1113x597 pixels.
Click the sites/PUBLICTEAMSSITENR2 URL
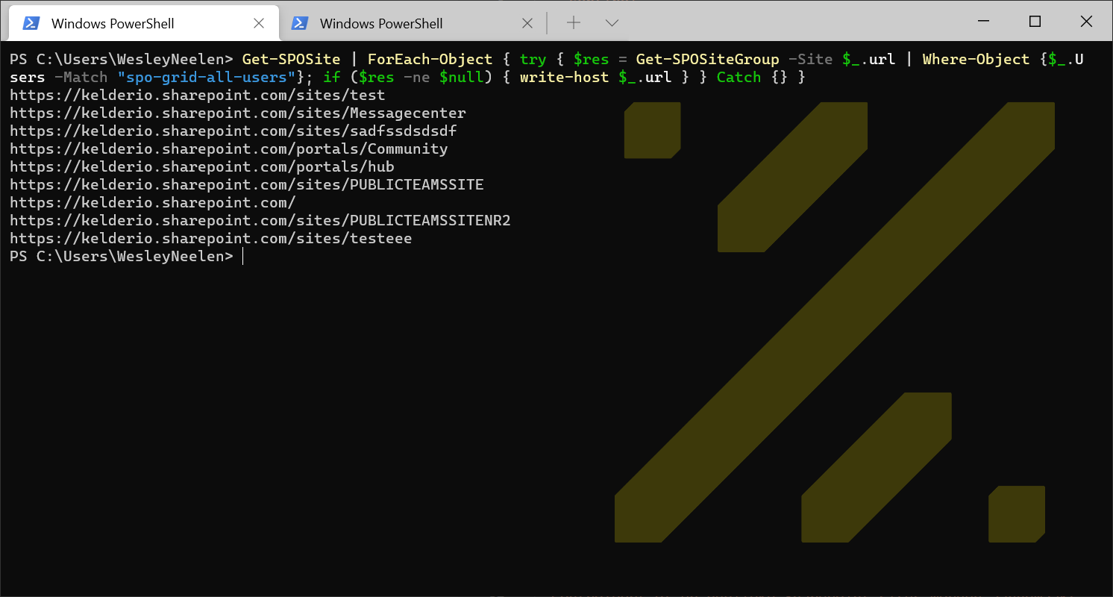pyautogui.click(x=260, y=221)
